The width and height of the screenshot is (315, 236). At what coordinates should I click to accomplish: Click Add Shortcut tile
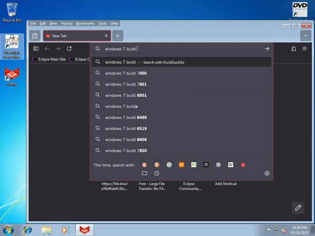click(x=225, y=184)
